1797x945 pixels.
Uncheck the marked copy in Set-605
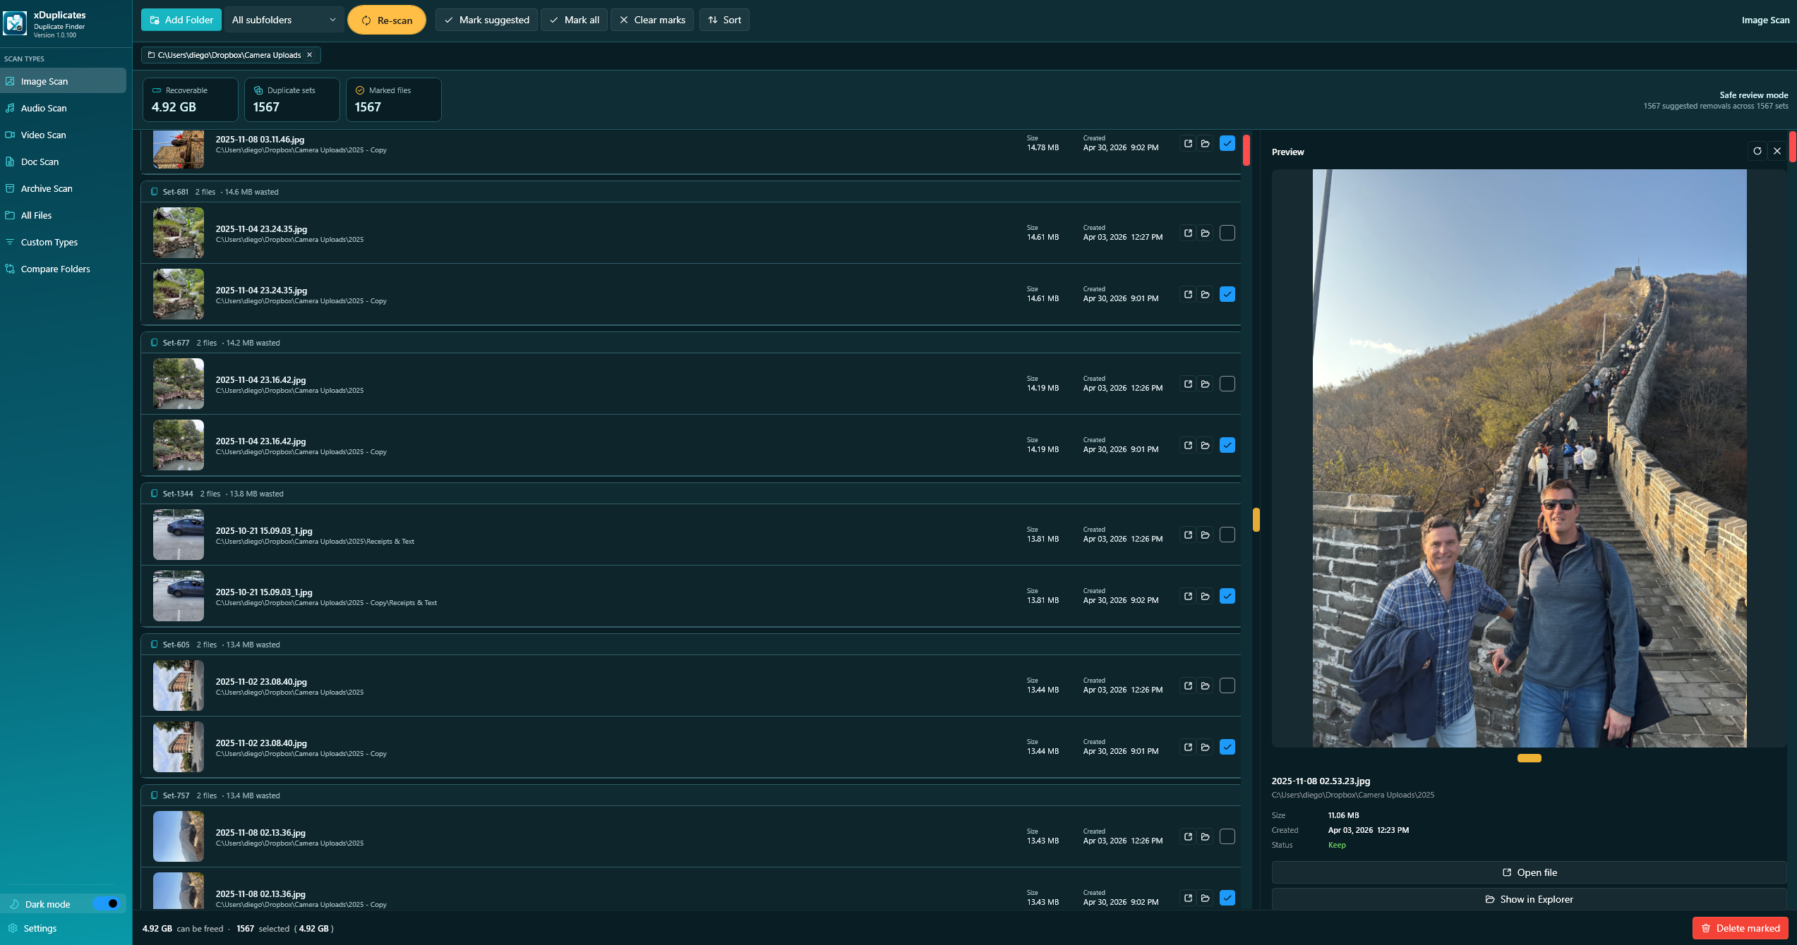tap(1227, 747)
